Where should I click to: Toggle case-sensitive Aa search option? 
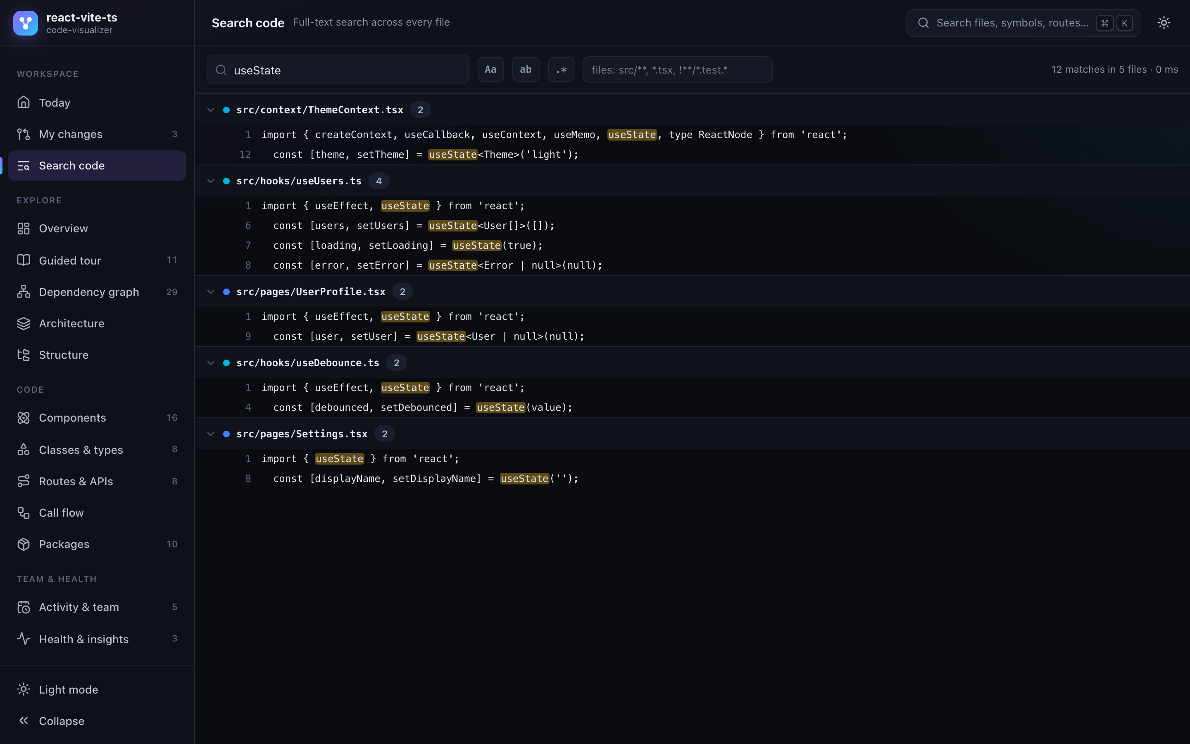pos(490,69)
